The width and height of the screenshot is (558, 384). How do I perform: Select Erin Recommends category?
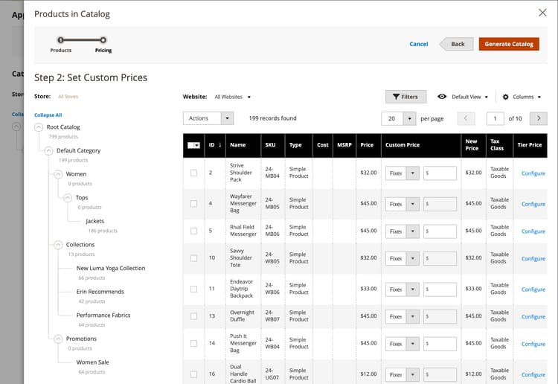pos(100,292)
